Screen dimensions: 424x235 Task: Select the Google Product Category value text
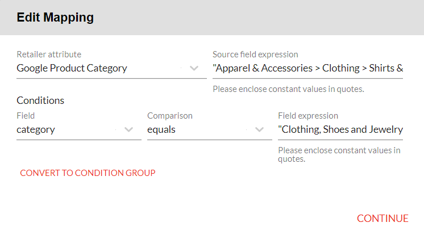click(x=72, y=68)
